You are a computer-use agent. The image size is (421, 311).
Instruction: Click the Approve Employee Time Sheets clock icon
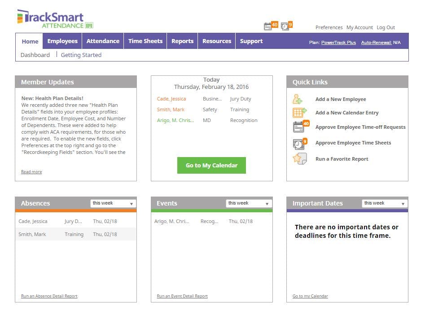click(299, 143)
